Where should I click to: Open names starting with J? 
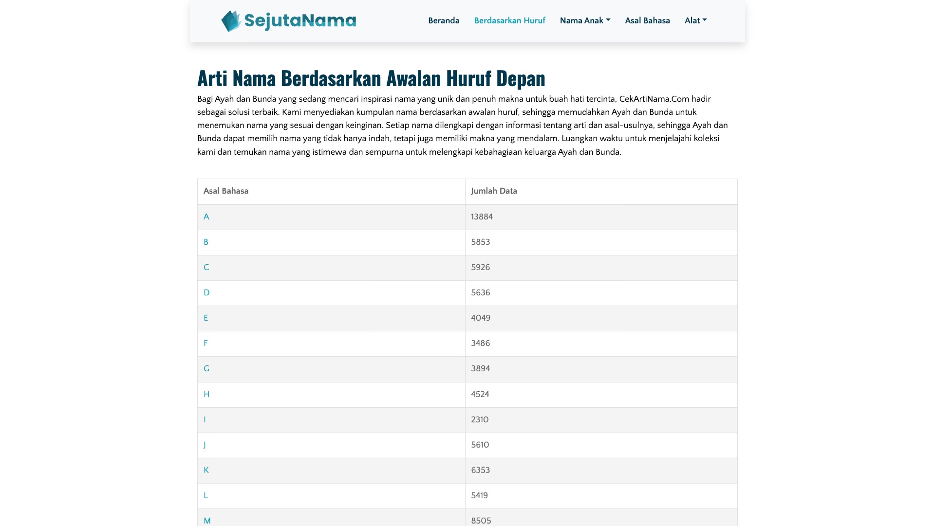tap(206, 445)
